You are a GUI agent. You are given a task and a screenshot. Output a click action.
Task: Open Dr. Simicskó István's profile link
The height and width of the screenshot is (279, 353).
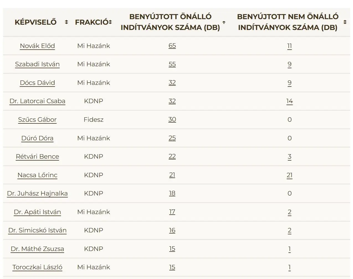[37, 230]
